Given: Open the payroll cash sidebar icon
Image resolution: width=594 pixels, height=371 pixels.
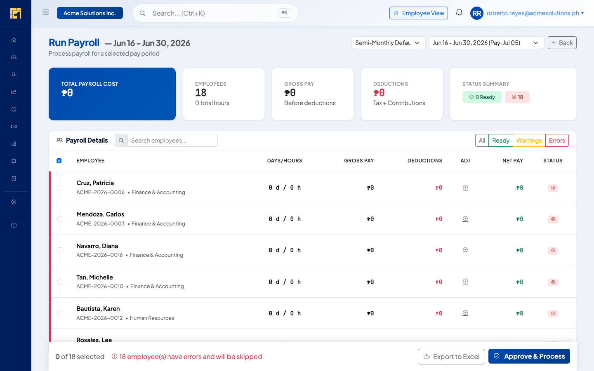Looking at the screenshot, I should click(14, 127).
